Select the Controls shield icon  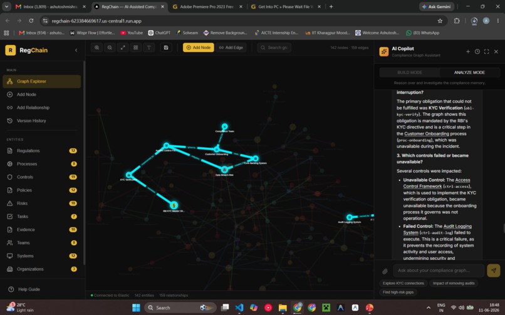pyautogui.click(x=10, y=177)
